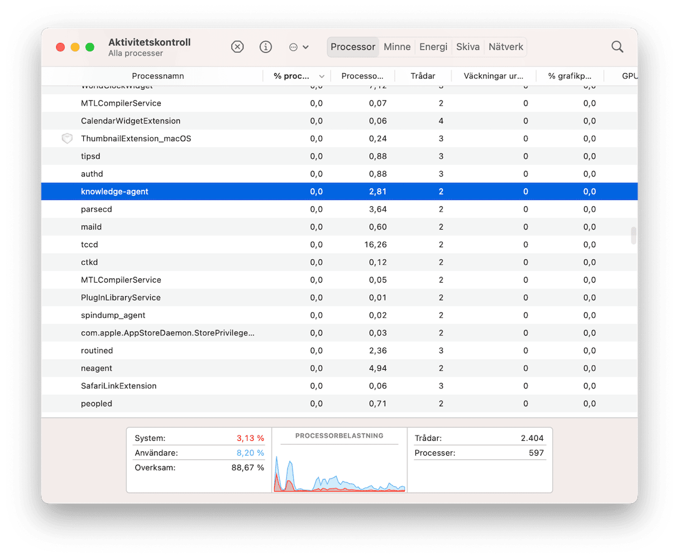Click the stop process (X) icon
The width and height of the screenshot is (679, 558).
237,47
